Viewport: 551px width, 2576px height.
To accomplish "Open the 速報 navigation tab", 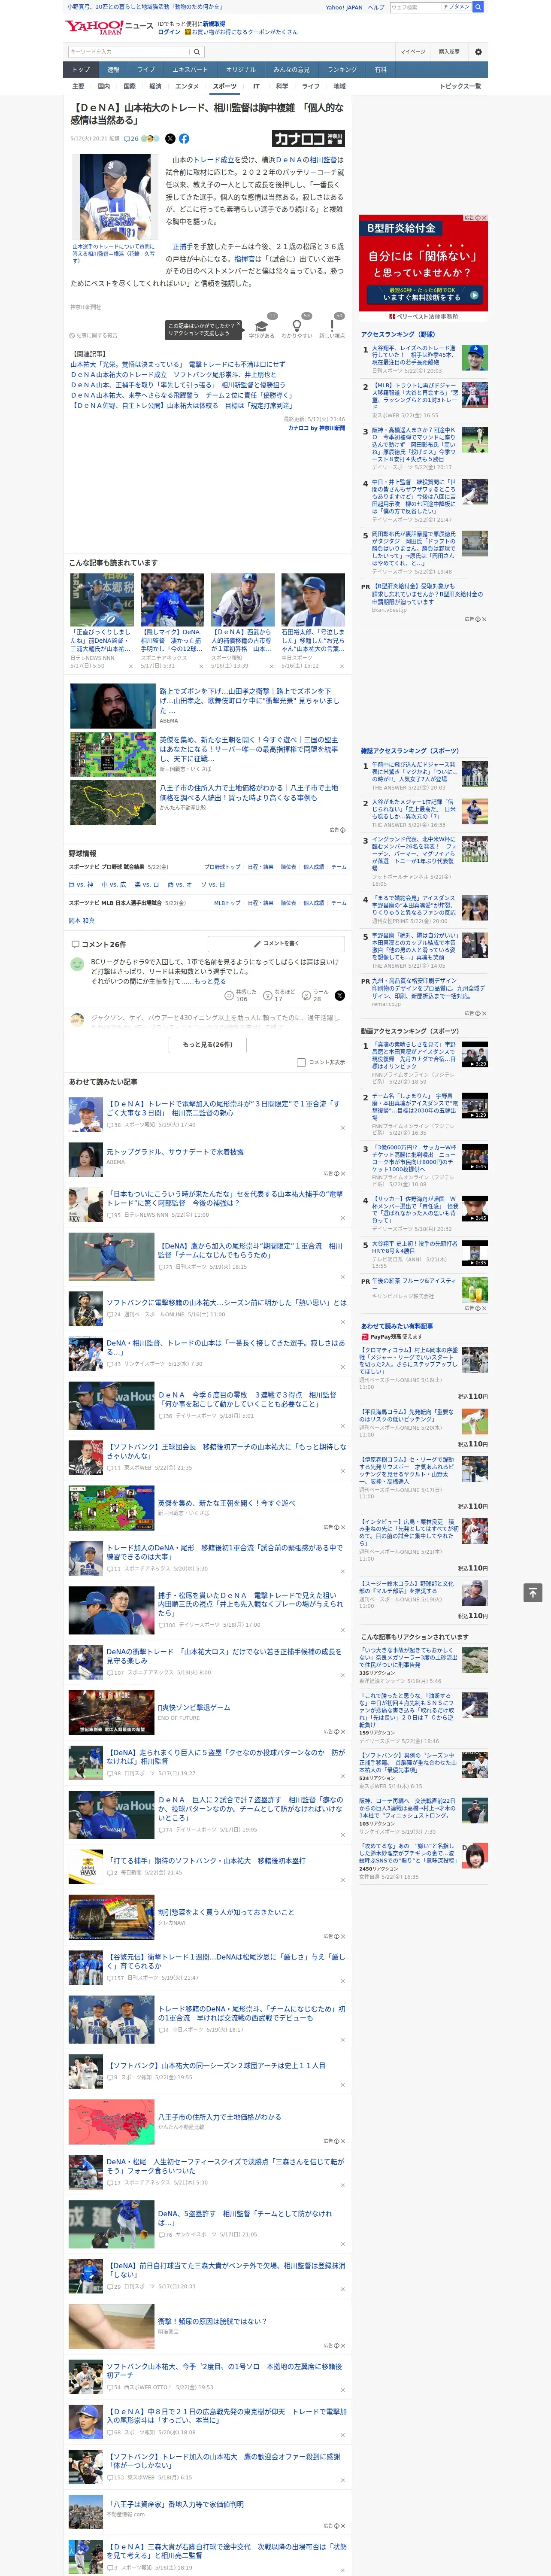I will 113,70.
